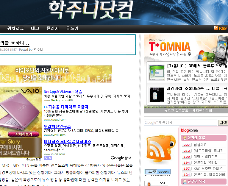
Task: Open the 글쓰기 menu item
Action: pos(72,28)
